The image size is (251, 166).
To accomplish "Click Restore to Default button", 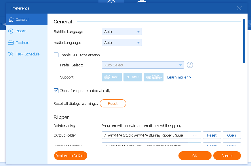I will tap(71, 156).
